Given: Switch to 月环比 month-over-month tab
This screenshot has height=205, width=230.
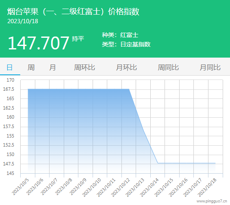Looking at the screenshot, I should pos(126,67).
